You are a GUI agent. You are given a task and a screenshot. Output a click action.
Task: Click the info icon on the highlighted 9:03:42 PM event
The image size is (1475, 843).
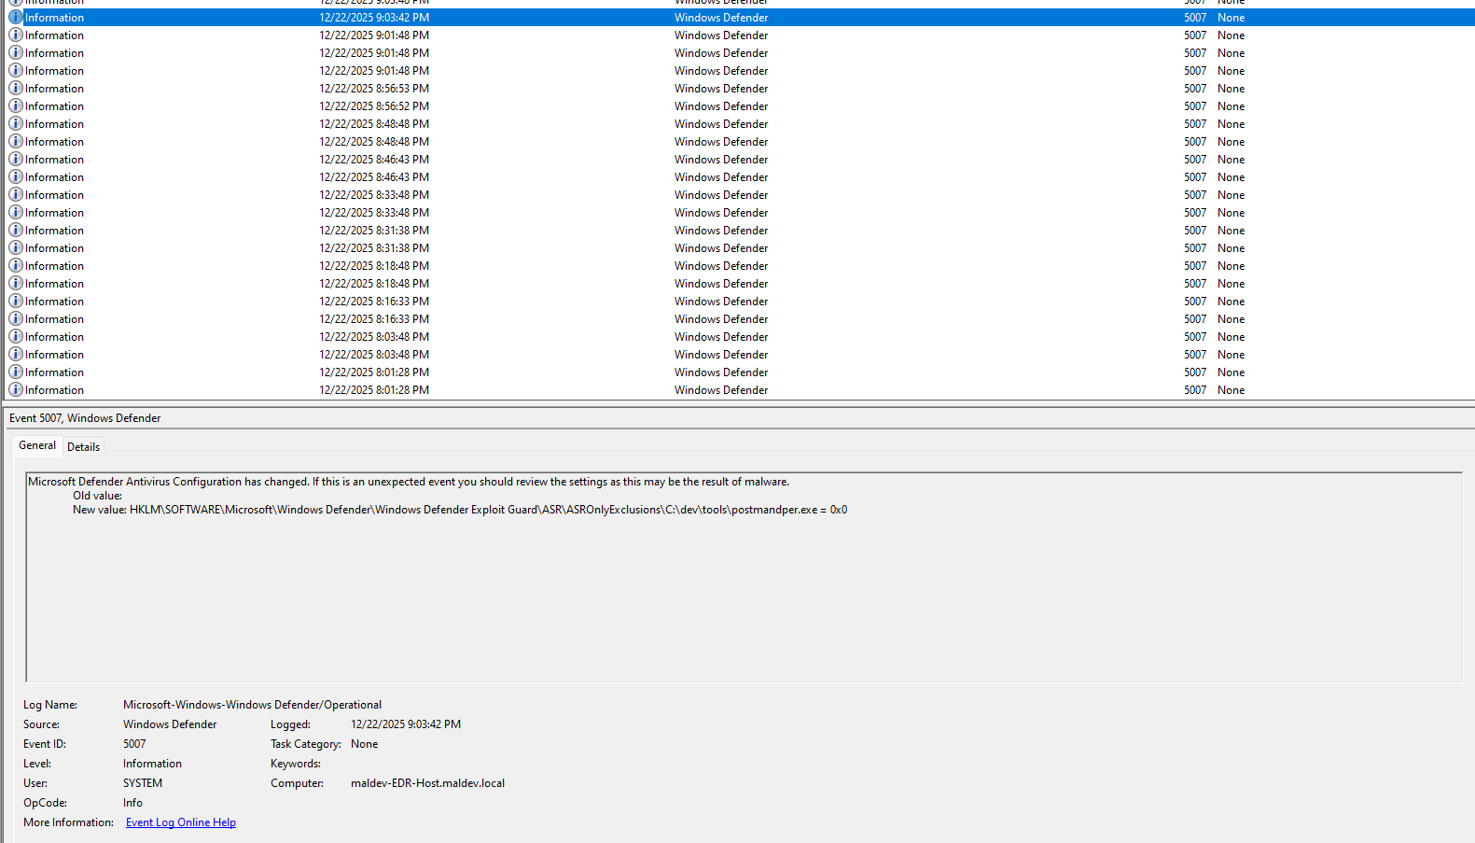16,18
